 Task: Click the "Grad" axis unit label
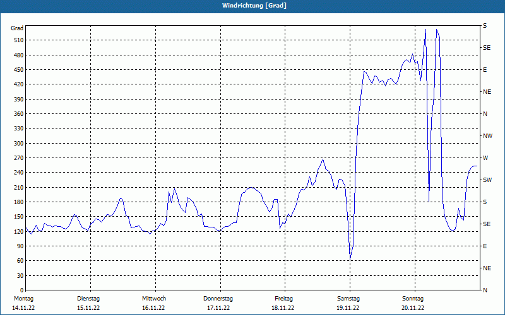click(x=17, y=28)
